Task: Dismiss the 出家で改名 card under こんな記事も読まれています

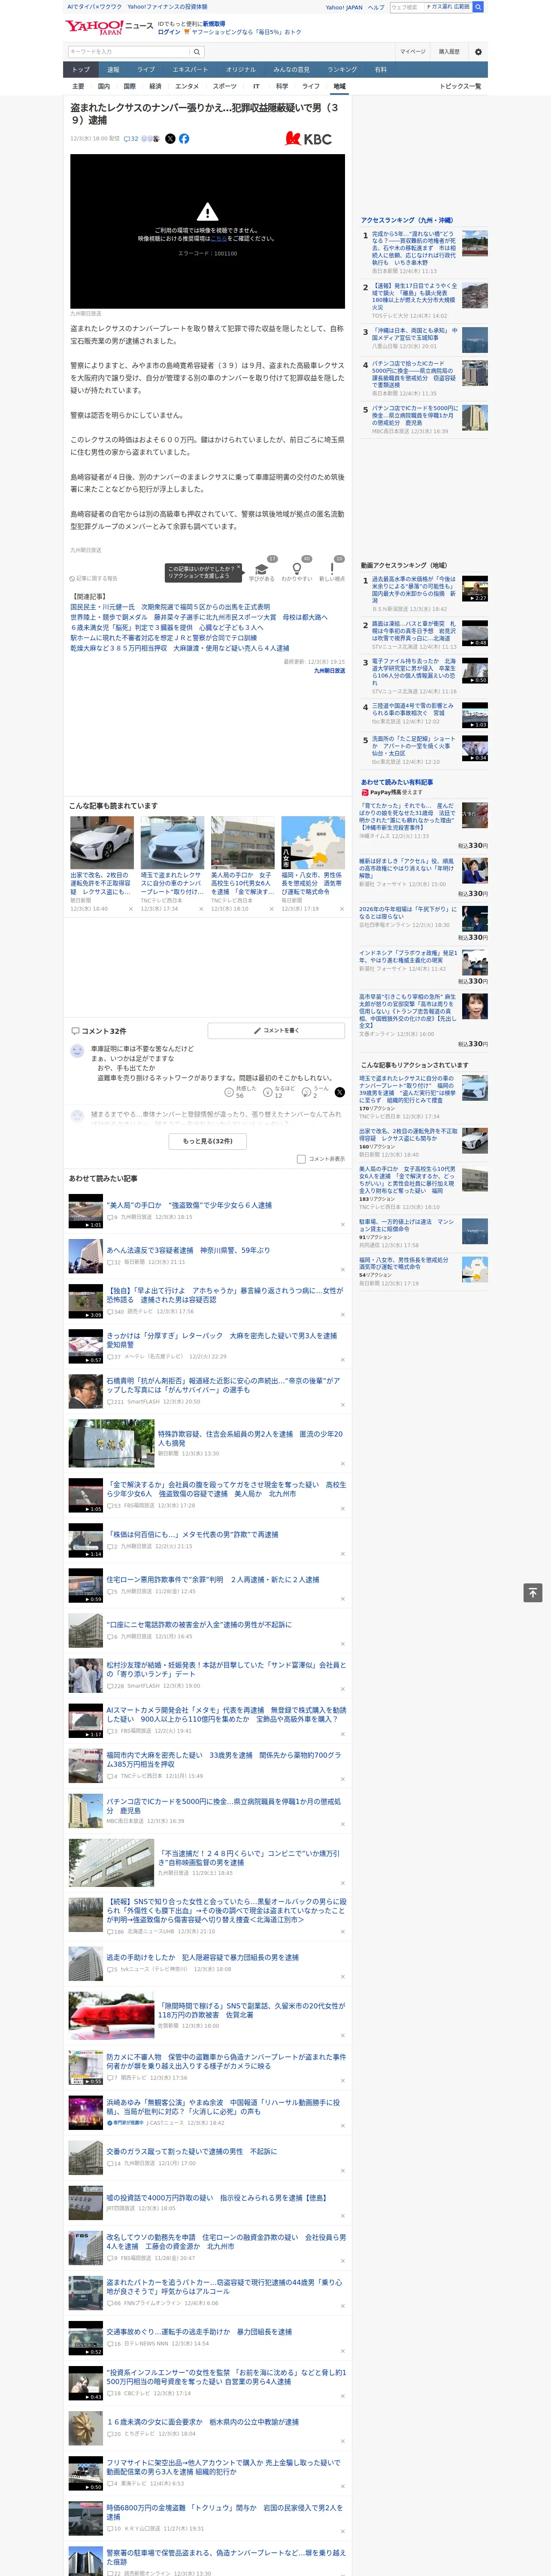Action: (131, 909)
